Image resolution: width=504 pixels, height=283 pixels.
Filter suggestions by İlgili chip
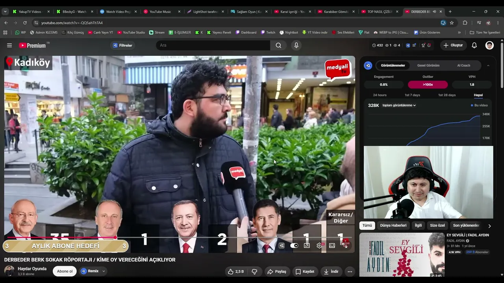click(x=418, y=226)
